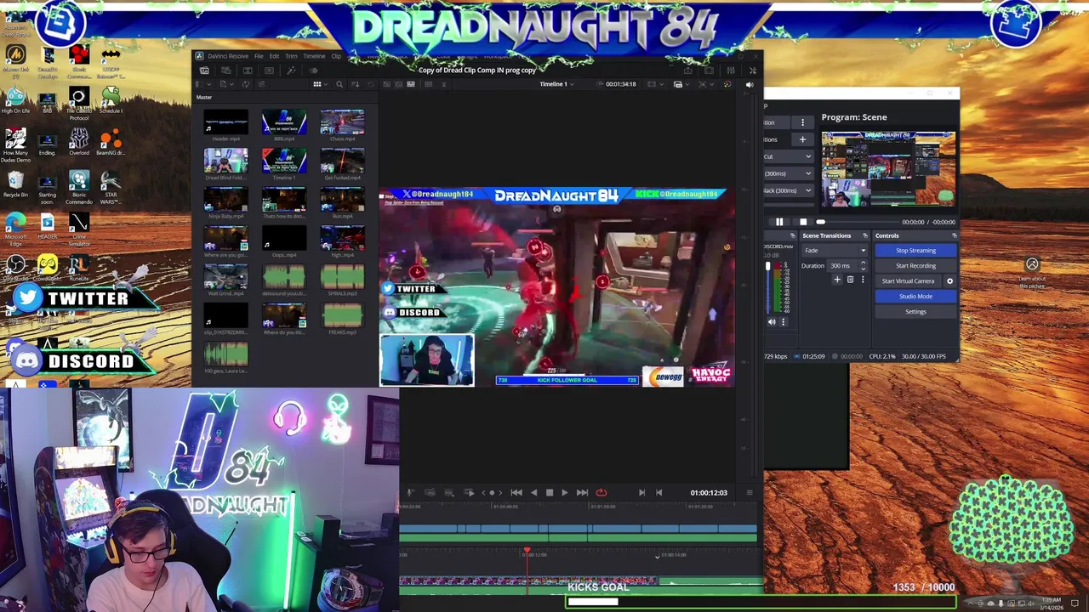Jump to last frame in Resolve transport
Viewport: 1089px width, 612px height.
(x=582, y=492)
